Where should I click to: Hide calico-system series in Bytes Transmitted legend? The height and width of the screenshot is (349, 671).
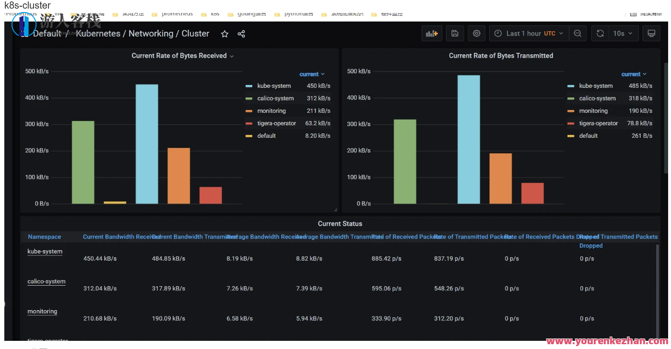(597, 98)
